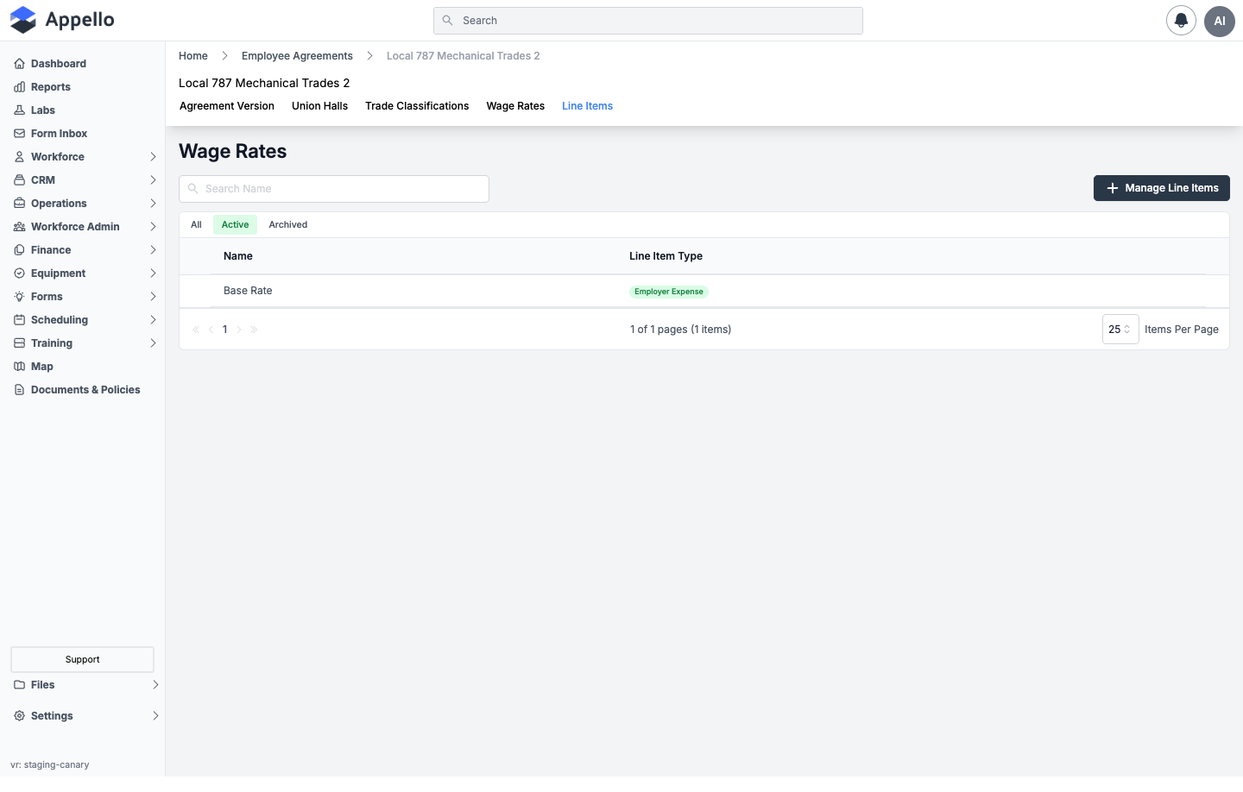This screenshot has height=792, width=1243.
Task: Click the Base Rate row name
Action: coord(248,291)
